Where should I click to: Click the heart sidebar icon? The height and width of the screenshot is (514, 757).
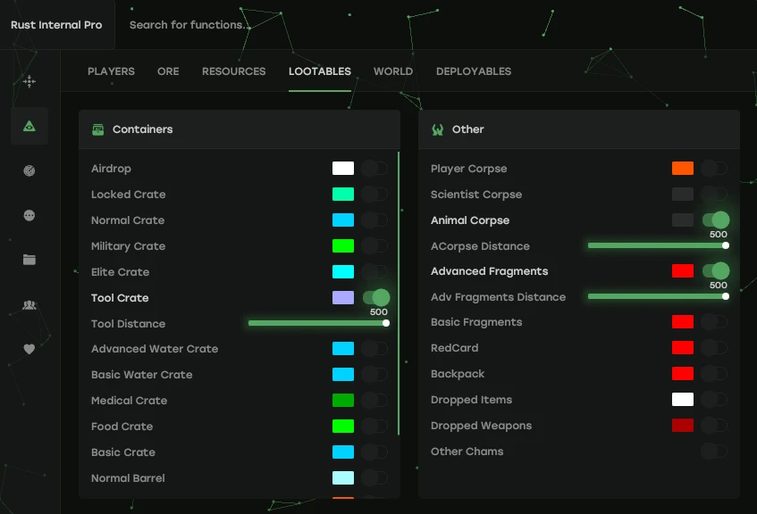pos(29,349)
